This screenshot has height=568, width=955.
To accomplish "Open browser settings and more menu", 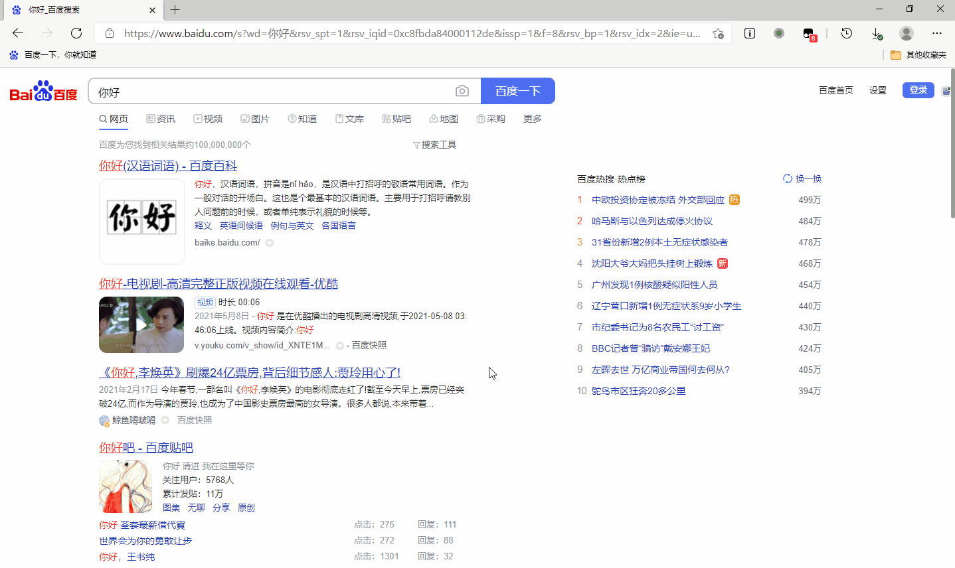I will (x=936, y=33).
